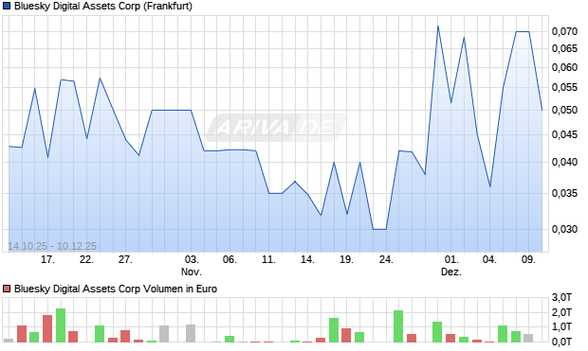This screenshot has width=588, height=351.
Task: Click the month label Nov.
Action: click(x=192, y=272)
